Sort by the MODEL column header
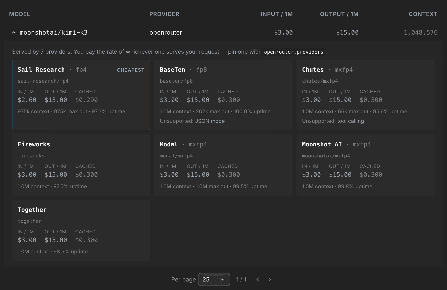 pos(20,14)
